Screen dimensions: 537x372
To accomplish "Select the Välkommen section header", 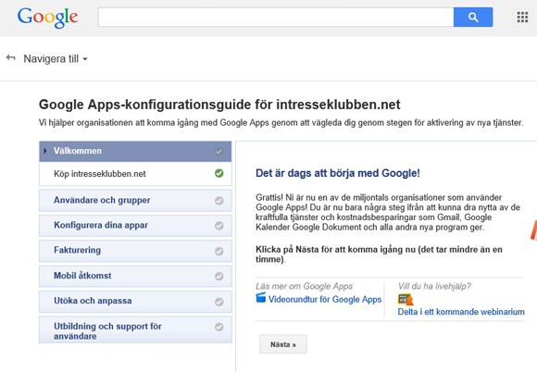I will [x=135, y=151].
